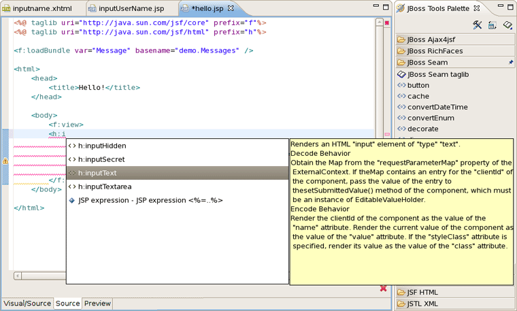This screenshot has width=517, height=311.
Task: Choose h:inputSecret from the autocomplete list
Action: tap(101, 159)
